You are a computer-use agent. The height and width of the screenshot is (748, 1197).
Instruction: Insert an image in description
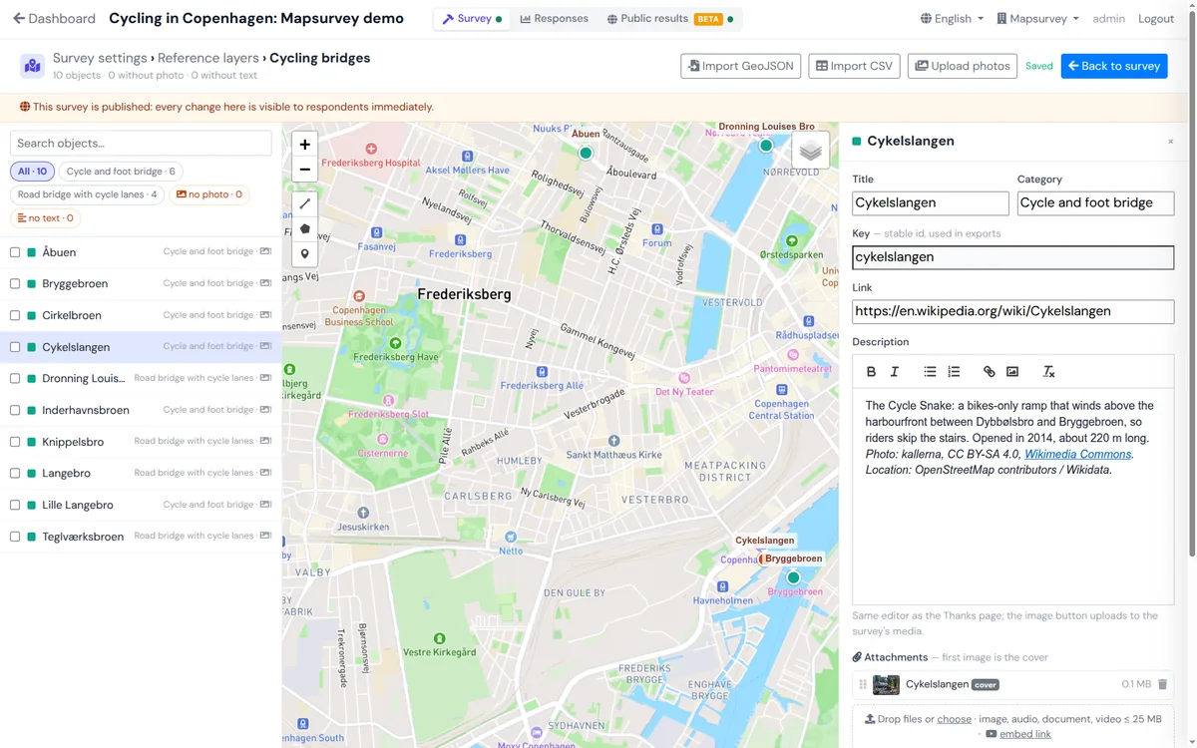pos(1012,372)
